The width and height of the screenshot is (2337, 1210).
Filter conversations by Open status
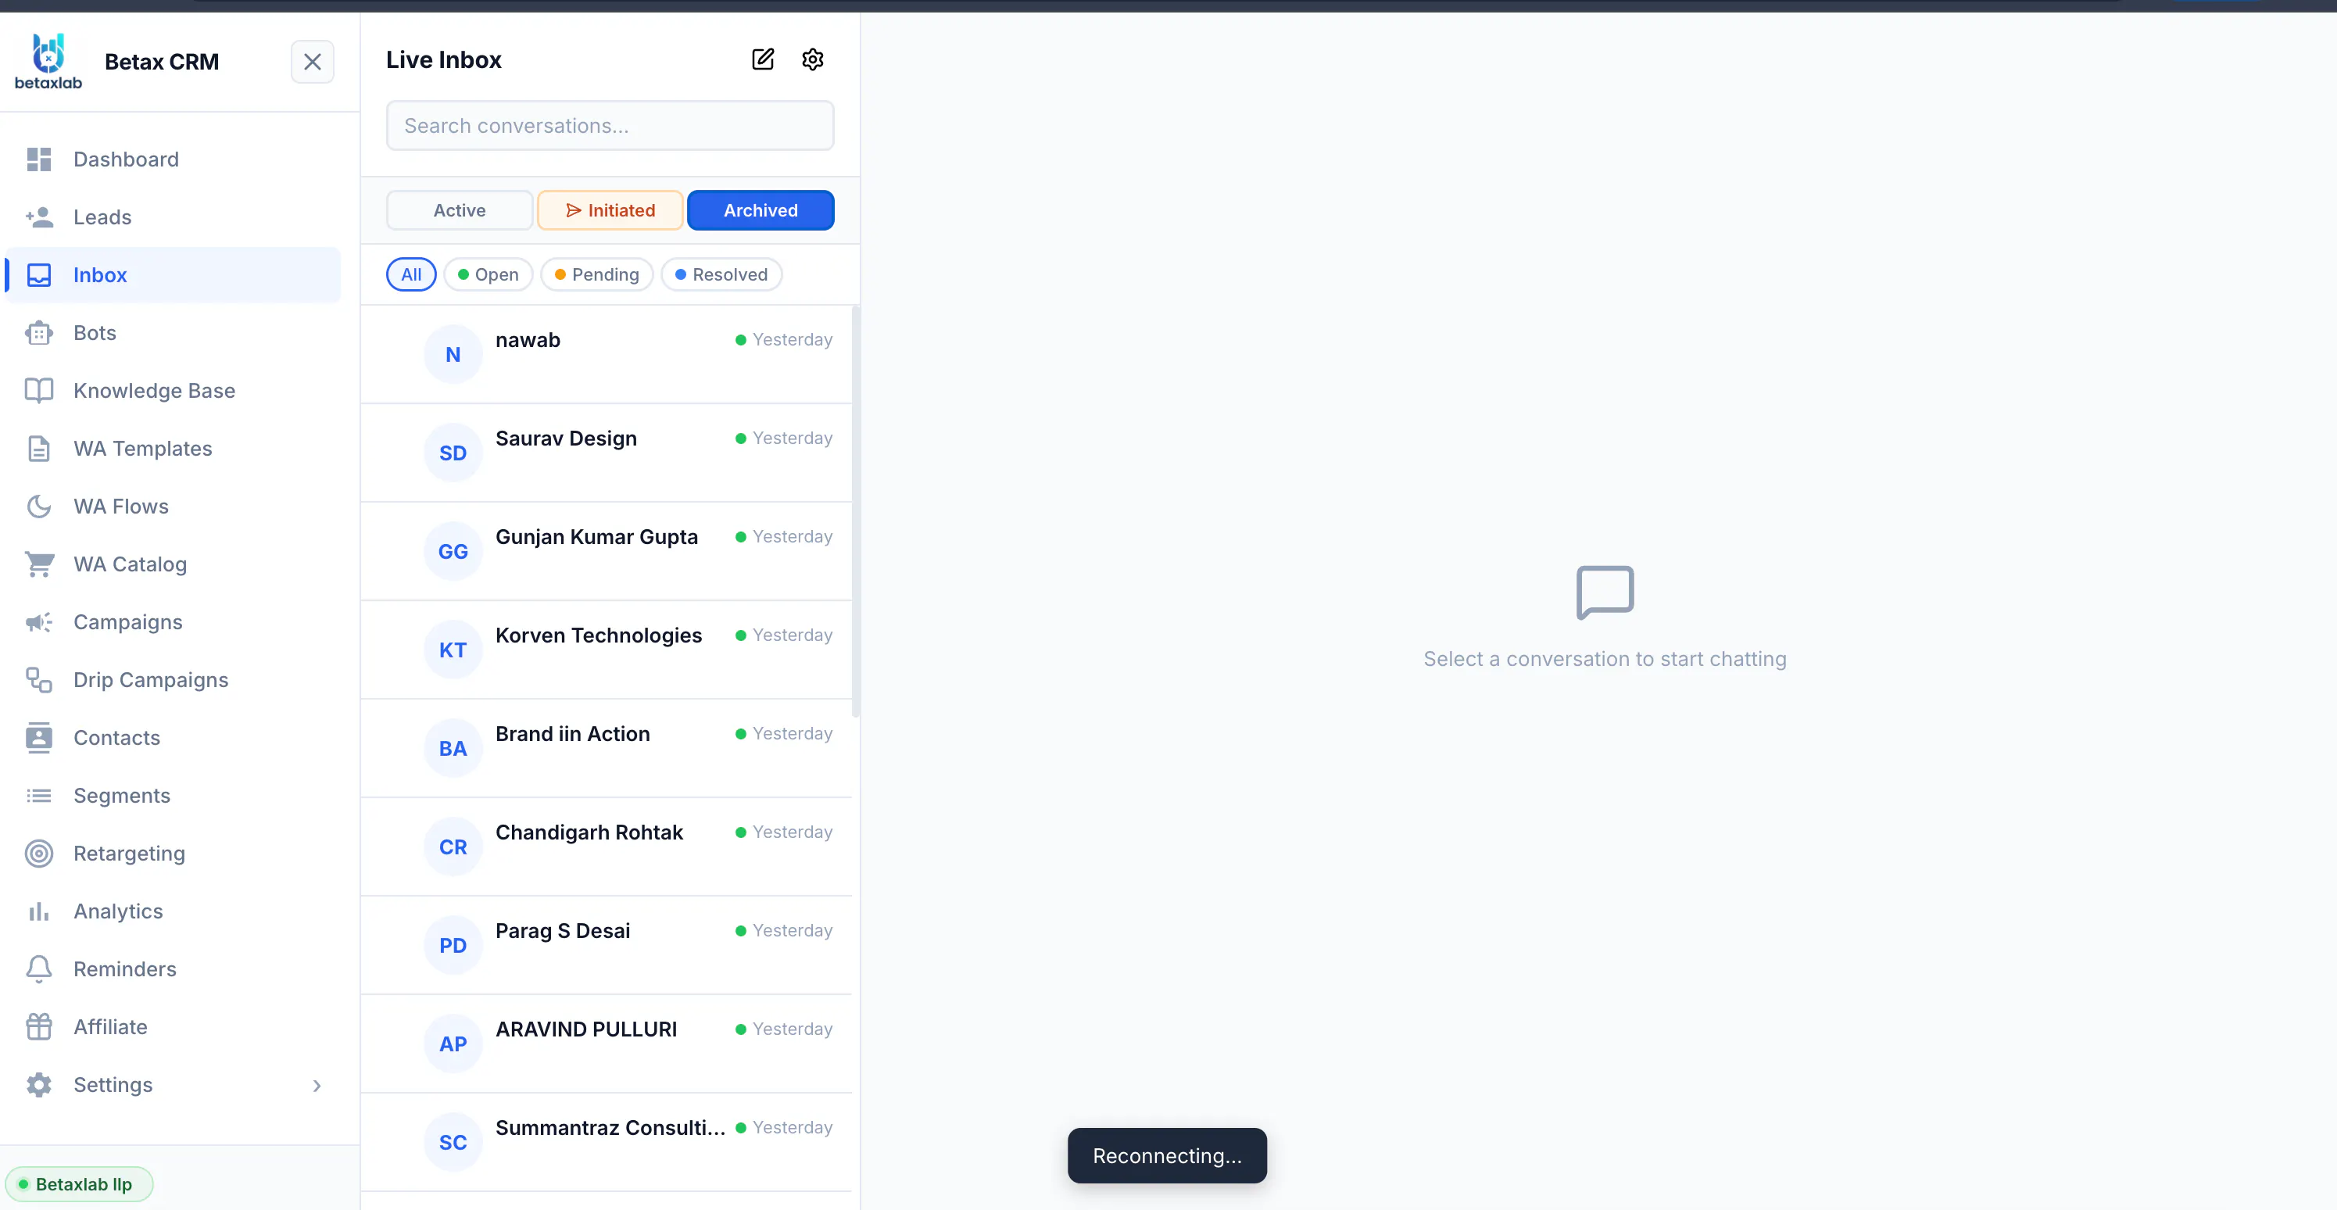point(488,275)
